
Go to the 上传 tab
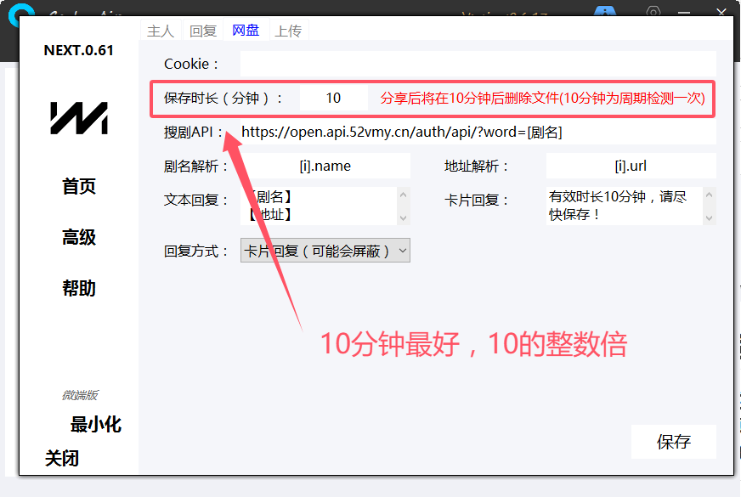(288, 31)
